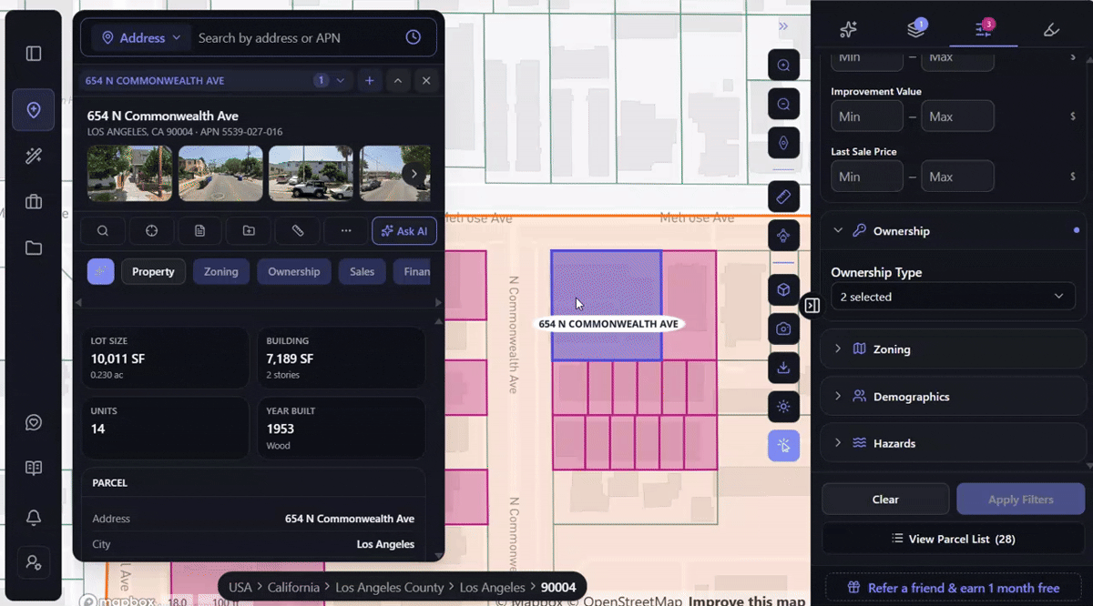
Task: Show next street view photo
Action: (x=414, y=174)
